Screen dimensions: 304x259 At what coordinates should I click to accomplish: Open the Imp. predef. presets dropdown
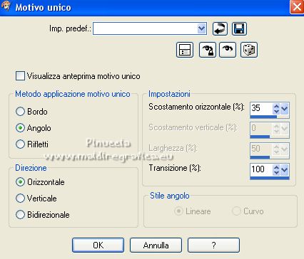point(201,28)
